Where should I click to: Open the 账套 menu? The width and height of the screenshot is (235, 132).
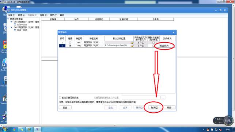(x=22, y=15)
